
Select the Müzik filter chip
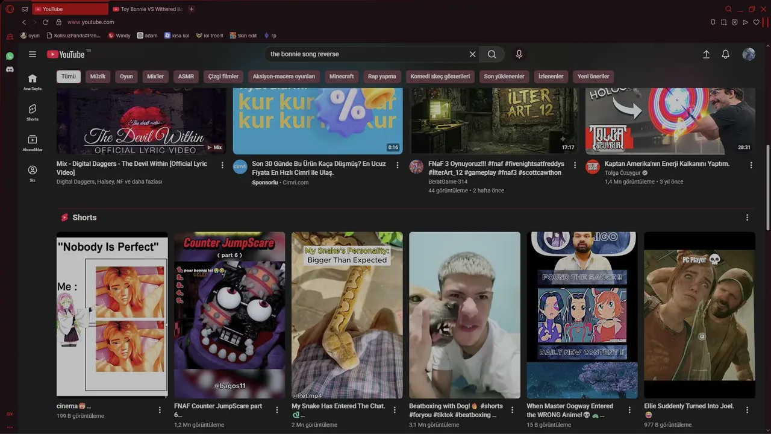pos(98,77)
